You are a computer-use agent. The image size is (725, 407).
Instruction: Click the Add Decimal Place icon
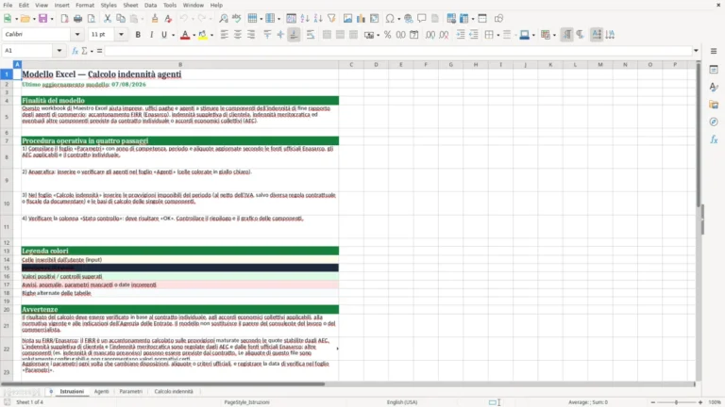coord(430,35)
